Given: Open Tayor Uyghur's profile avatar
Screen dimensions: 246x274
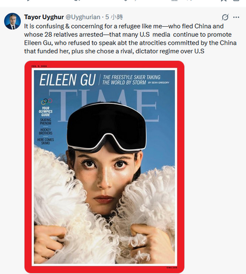Looking at the screenshot, I should (12, 21).
